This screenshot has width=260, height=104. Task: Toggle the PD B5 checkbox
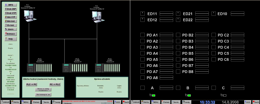point(178,53)
